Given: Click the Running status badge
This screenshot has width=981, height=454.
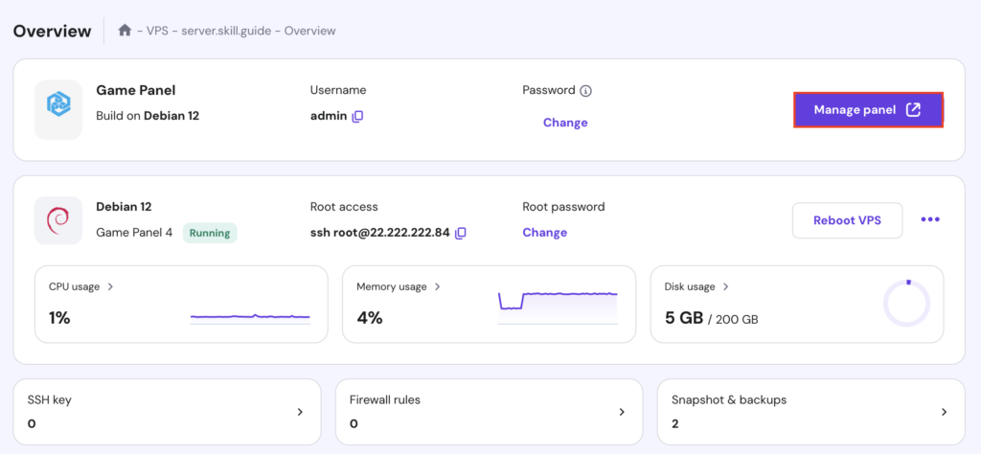Looking at the screenshot, I should coord(210,233).
